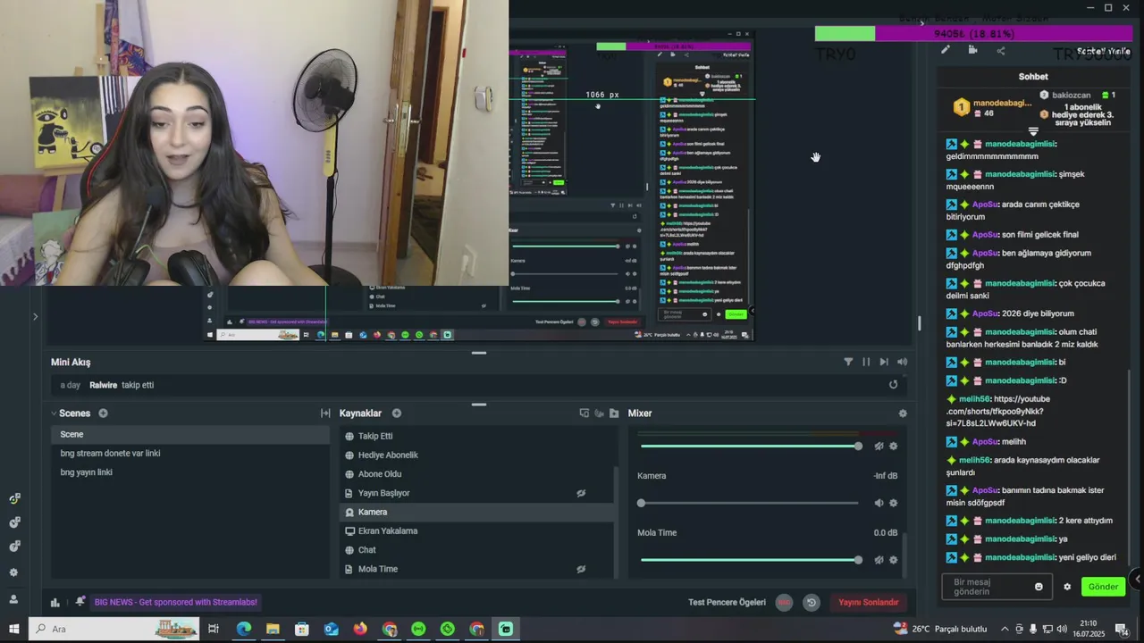Show hidden system tray icons
This screenshot has height=643, width=1144.
point(1005,629)
